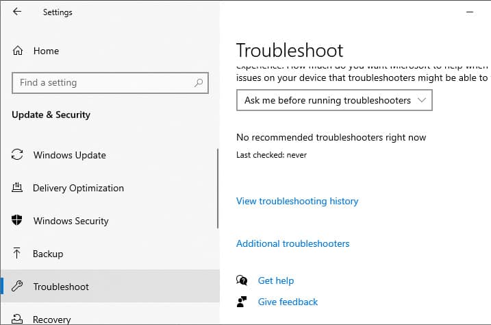Open the Windows Security page
Screen dimensions: 491x325
click(x=71, y=221)
